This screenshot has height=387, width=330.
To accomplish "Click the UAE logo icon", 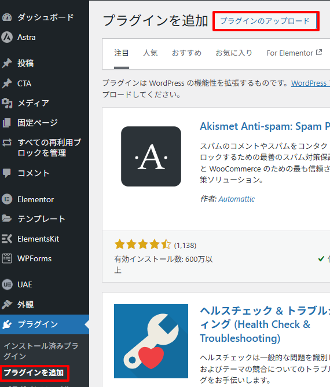I will point(7,284).
